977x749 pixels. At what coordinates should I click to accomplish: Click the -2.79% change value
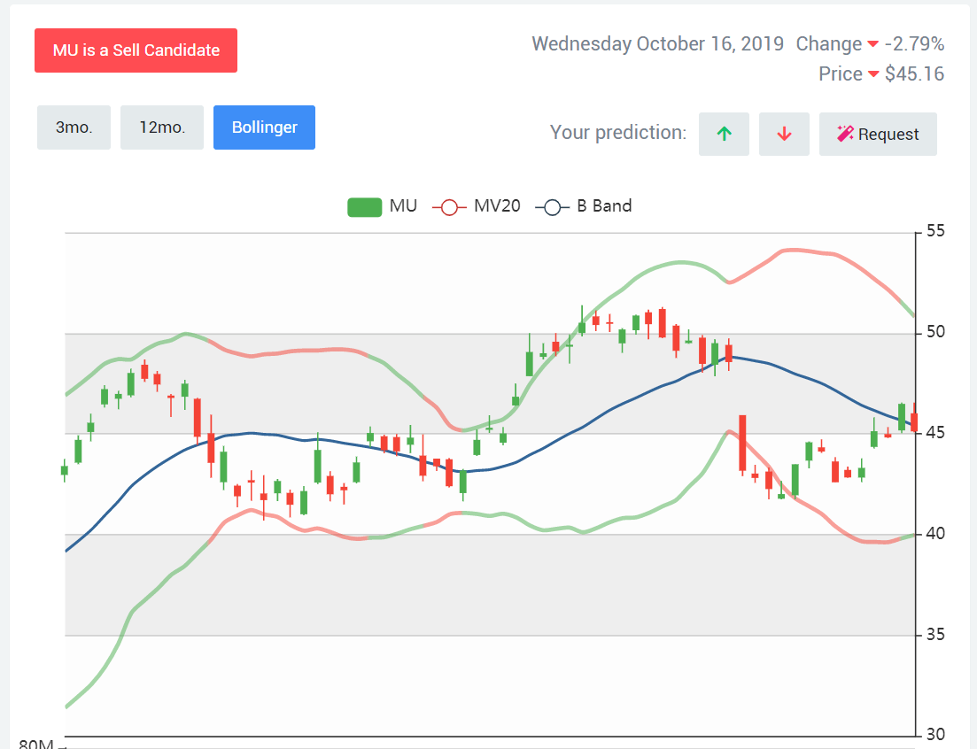coord(913,44)
